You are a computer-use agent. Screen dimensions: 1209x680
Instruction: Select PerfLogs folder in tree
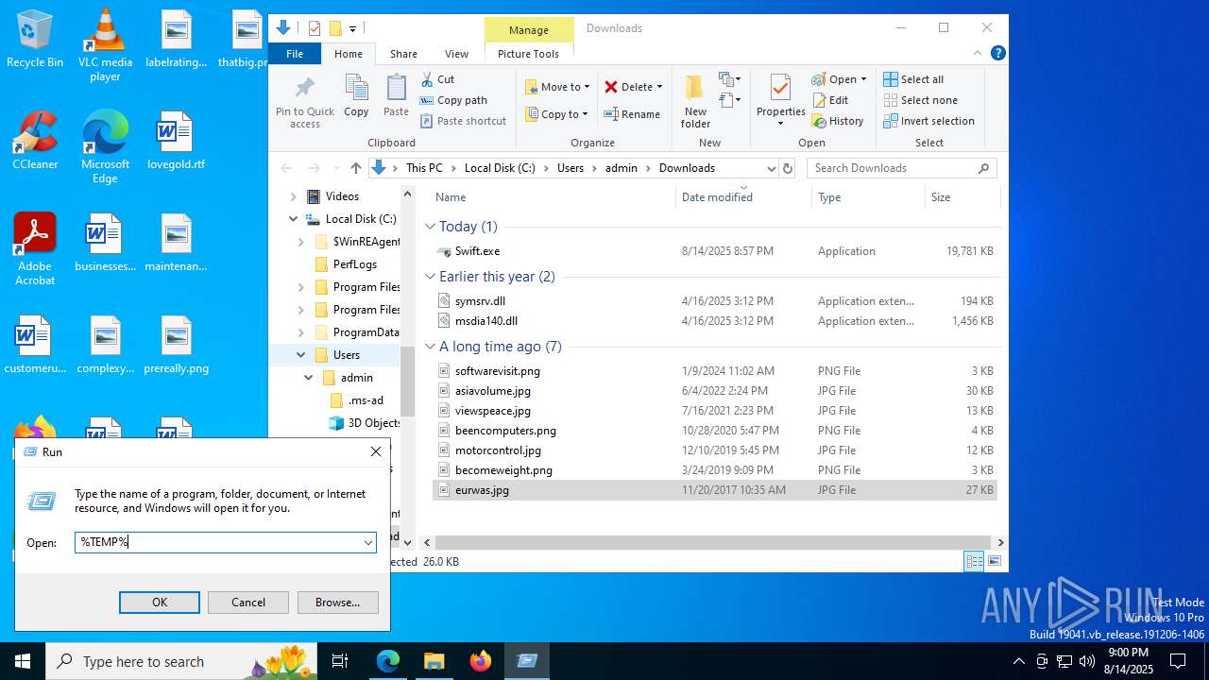[354, 264]
